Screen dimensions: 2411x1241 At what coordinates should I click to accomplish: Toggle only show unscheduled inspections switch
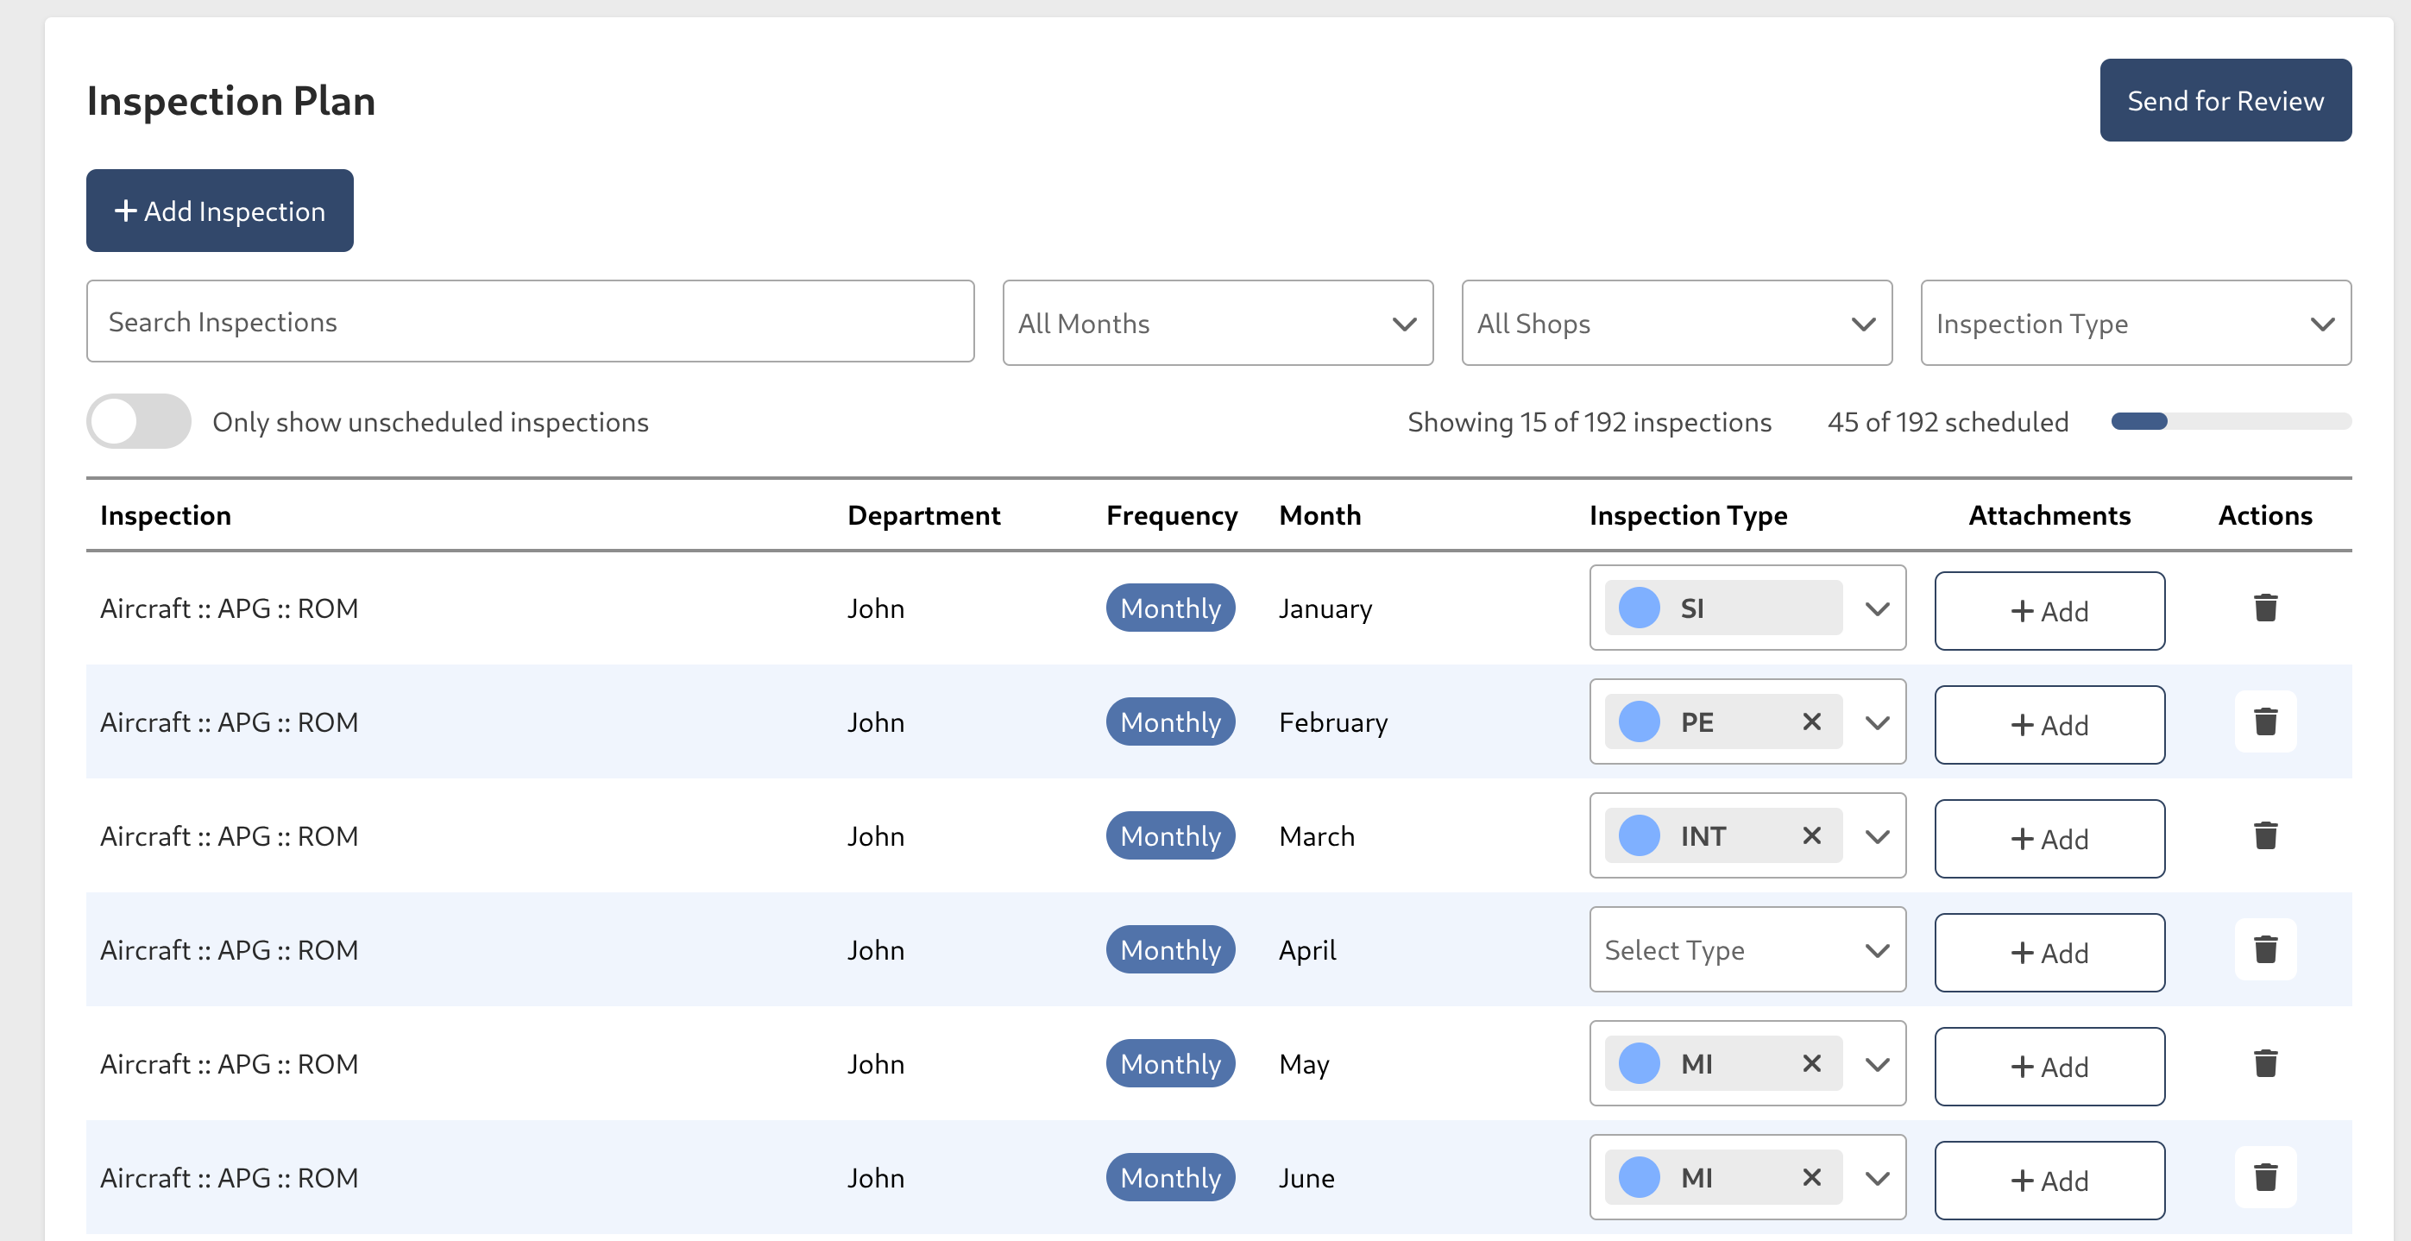(139, 421)
